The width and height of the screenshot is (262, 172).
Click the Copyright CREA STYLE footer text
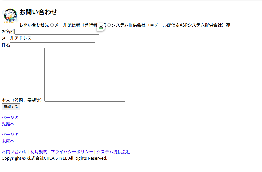[x=54, y=158]
